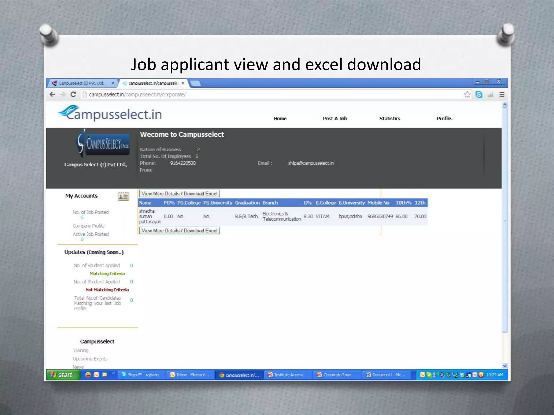Click the top View More Details / Download Excel button

(x=179, y=193)
